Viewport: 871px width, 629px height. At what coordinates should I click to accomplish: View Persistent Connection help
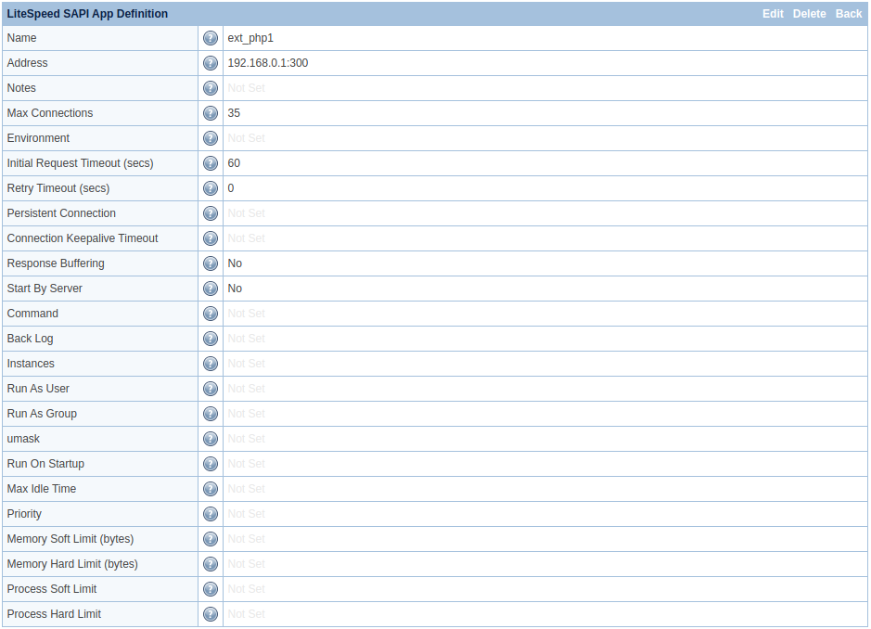point(211,213)
